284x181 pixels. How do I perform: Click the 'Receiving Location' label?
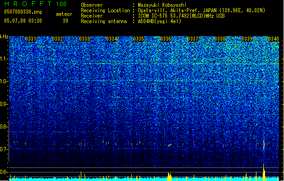pos(105,10)
